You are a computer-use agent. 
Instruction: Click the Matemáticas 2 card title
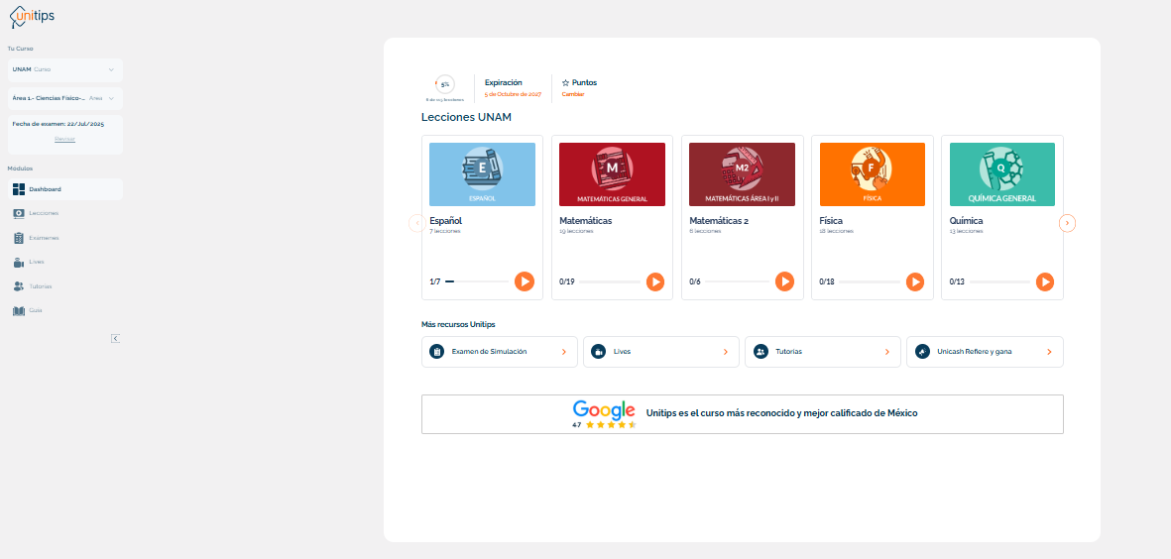[x=719, y=221]
